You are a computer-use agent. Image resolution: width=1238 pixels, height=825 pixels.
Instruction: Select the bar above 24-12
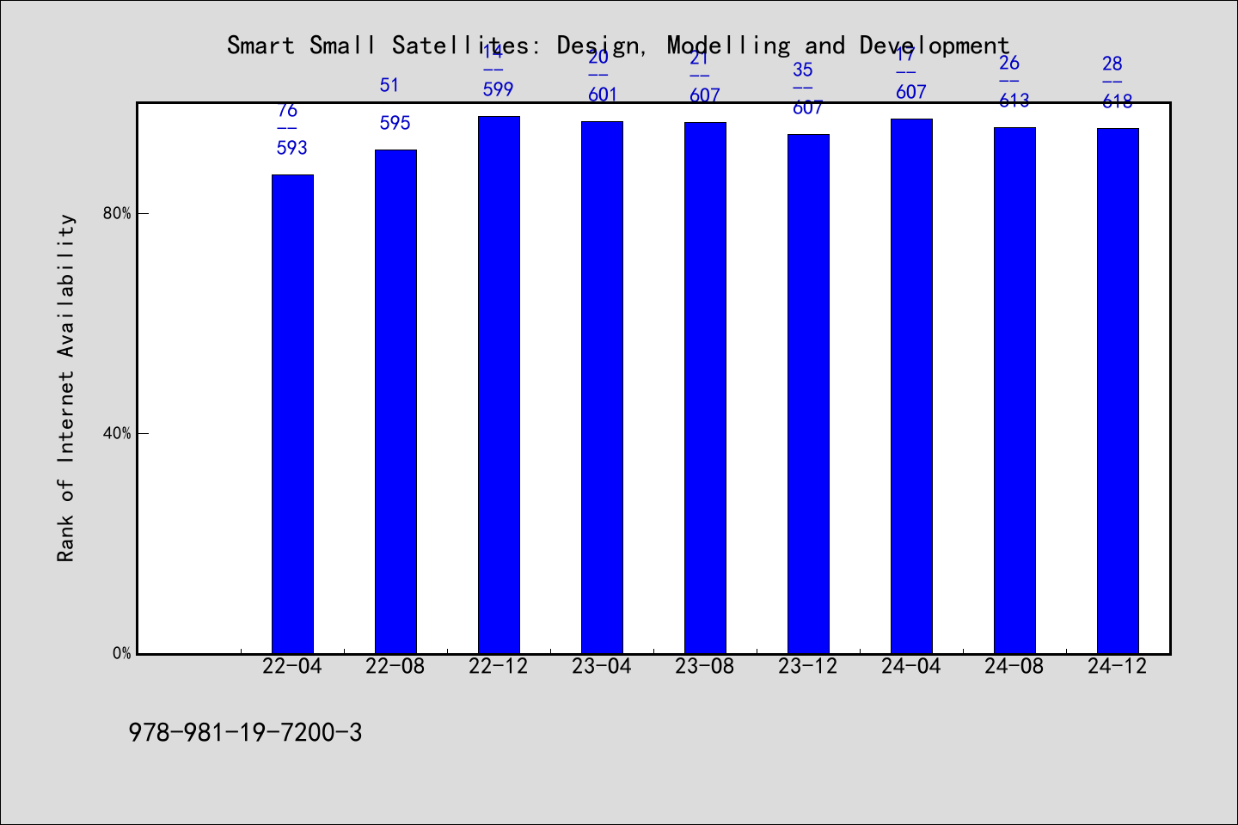click(x=1118, y=391)
